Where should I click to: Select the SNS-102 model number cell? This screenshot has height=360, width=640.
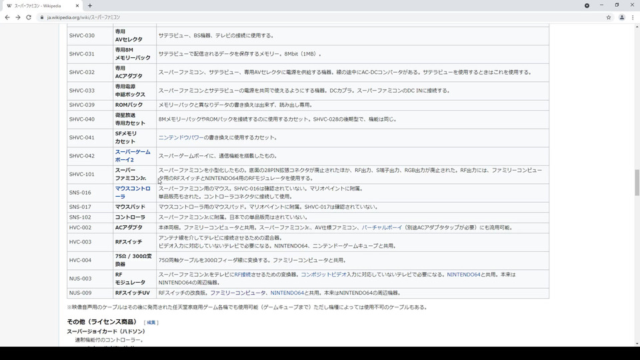tap(90, 217)
